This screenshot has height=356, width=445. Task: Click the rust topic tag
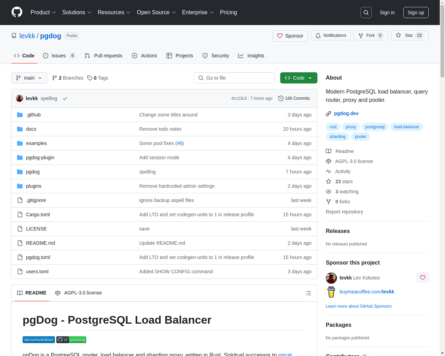(333, 127)
